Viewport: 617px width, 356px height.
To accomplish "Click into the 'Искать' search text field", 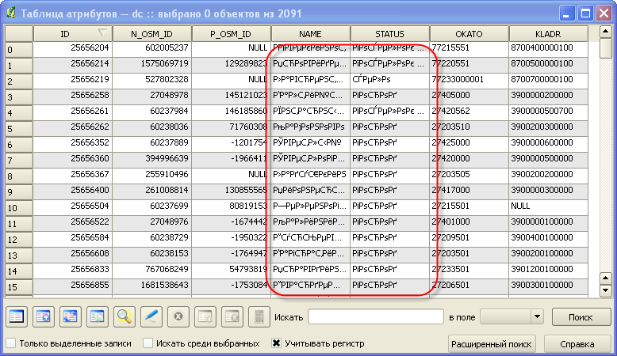I will [375, 316].
